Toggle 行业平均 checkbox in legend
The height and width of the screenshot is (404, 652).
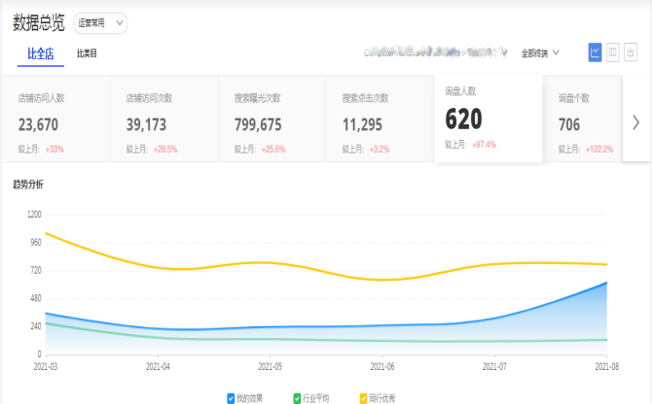point(297,398)
